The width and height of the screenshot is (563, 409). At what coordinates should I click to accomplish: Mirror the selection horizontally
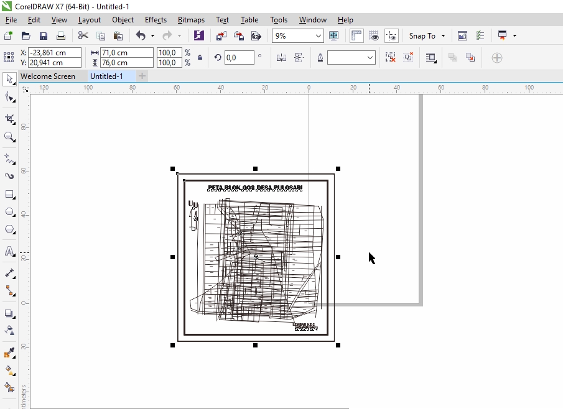(x=281, y=57)
